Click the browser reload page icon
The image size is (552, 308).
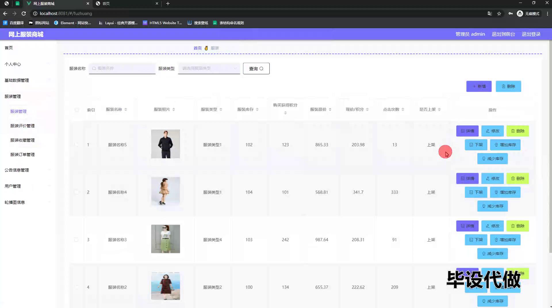coord(24,14)
